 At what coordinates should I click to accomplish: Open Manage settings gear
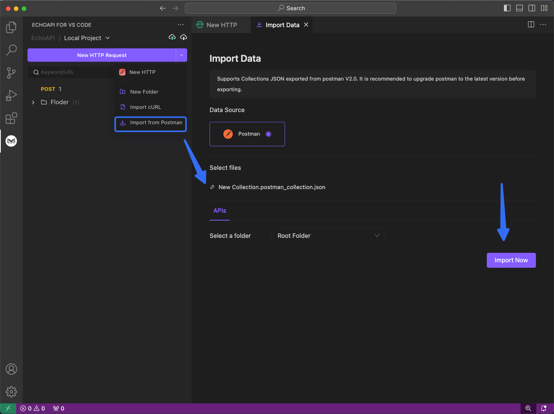click(x=11, y=392)
